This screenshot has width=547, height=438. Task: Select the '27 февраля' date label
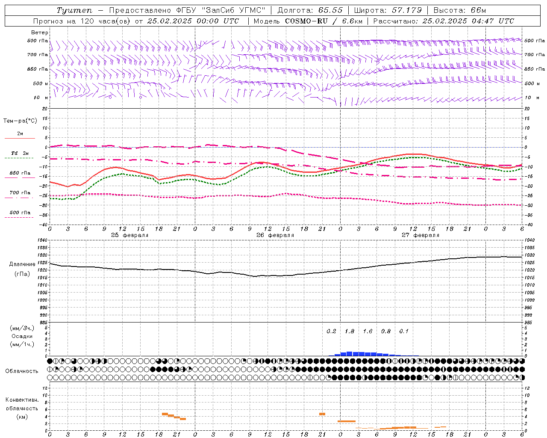(420, 235)
